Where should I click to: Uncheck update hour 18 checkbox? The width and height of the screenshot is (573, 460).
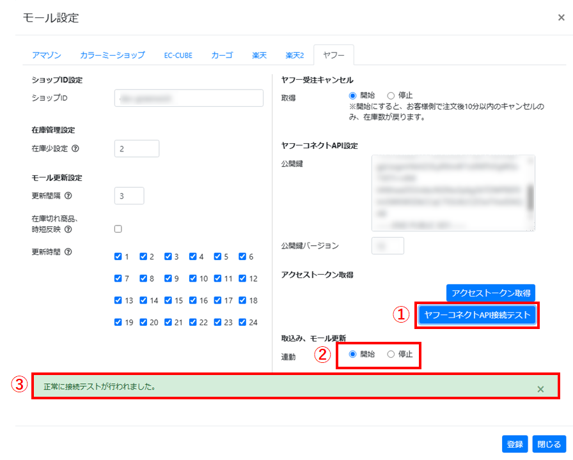tap(242, 300)
